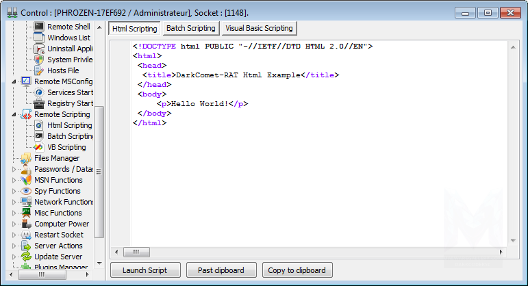Click the MSN Functions butterfly icon

(x=26, y=180)
